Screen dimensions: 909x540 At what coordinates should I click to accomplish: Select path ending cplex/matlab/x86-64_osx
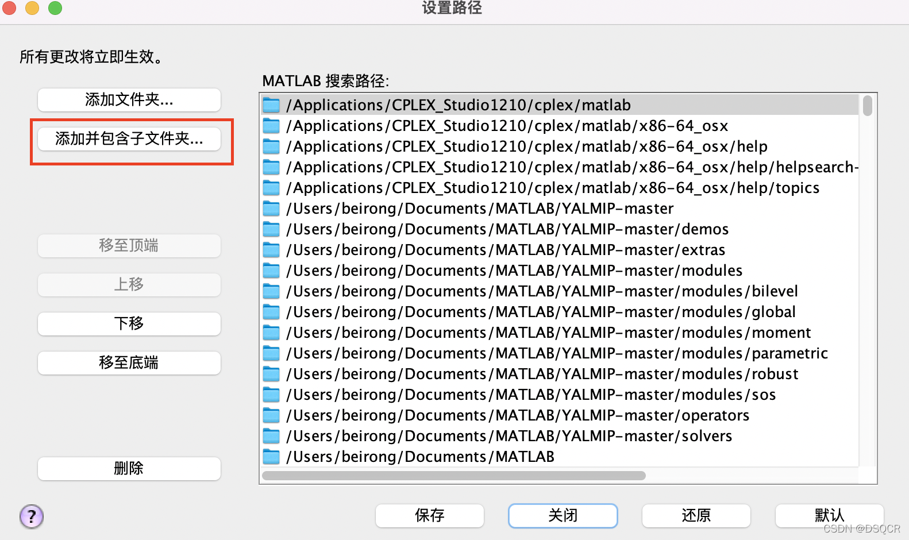[560, 126]
